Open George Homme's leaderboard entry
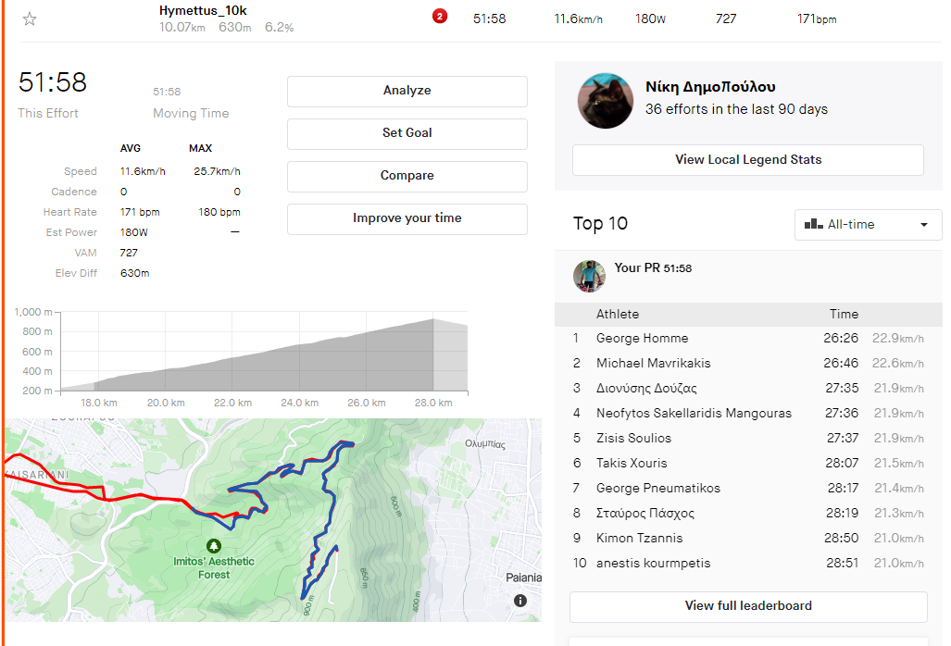 click(x=642, y=339)
